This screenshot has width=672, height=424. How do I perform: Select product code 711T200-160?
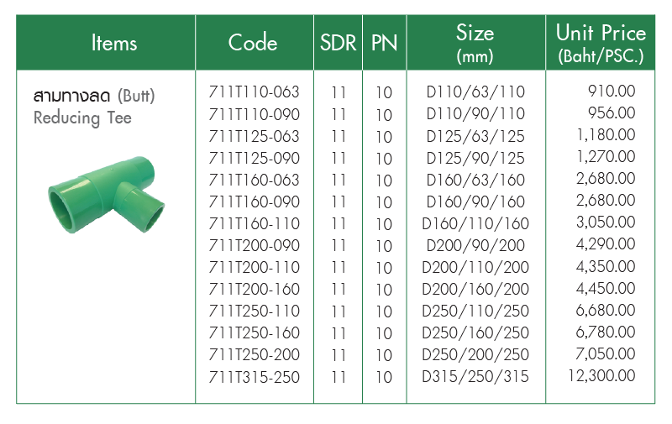(x=254, y=289)
